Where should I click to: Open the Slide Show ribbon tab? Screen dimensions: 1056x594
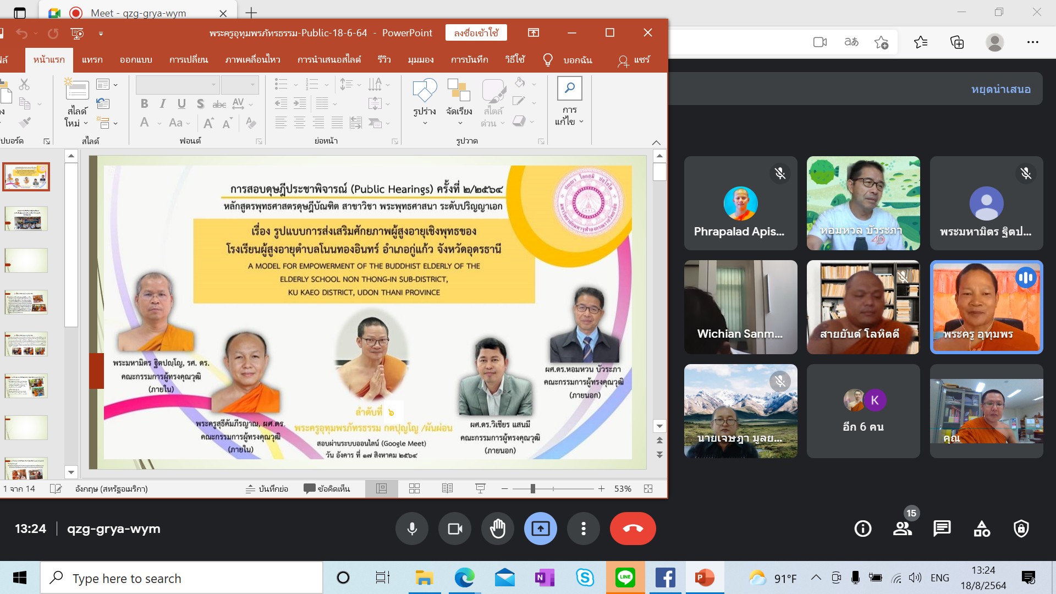(329, 59)
